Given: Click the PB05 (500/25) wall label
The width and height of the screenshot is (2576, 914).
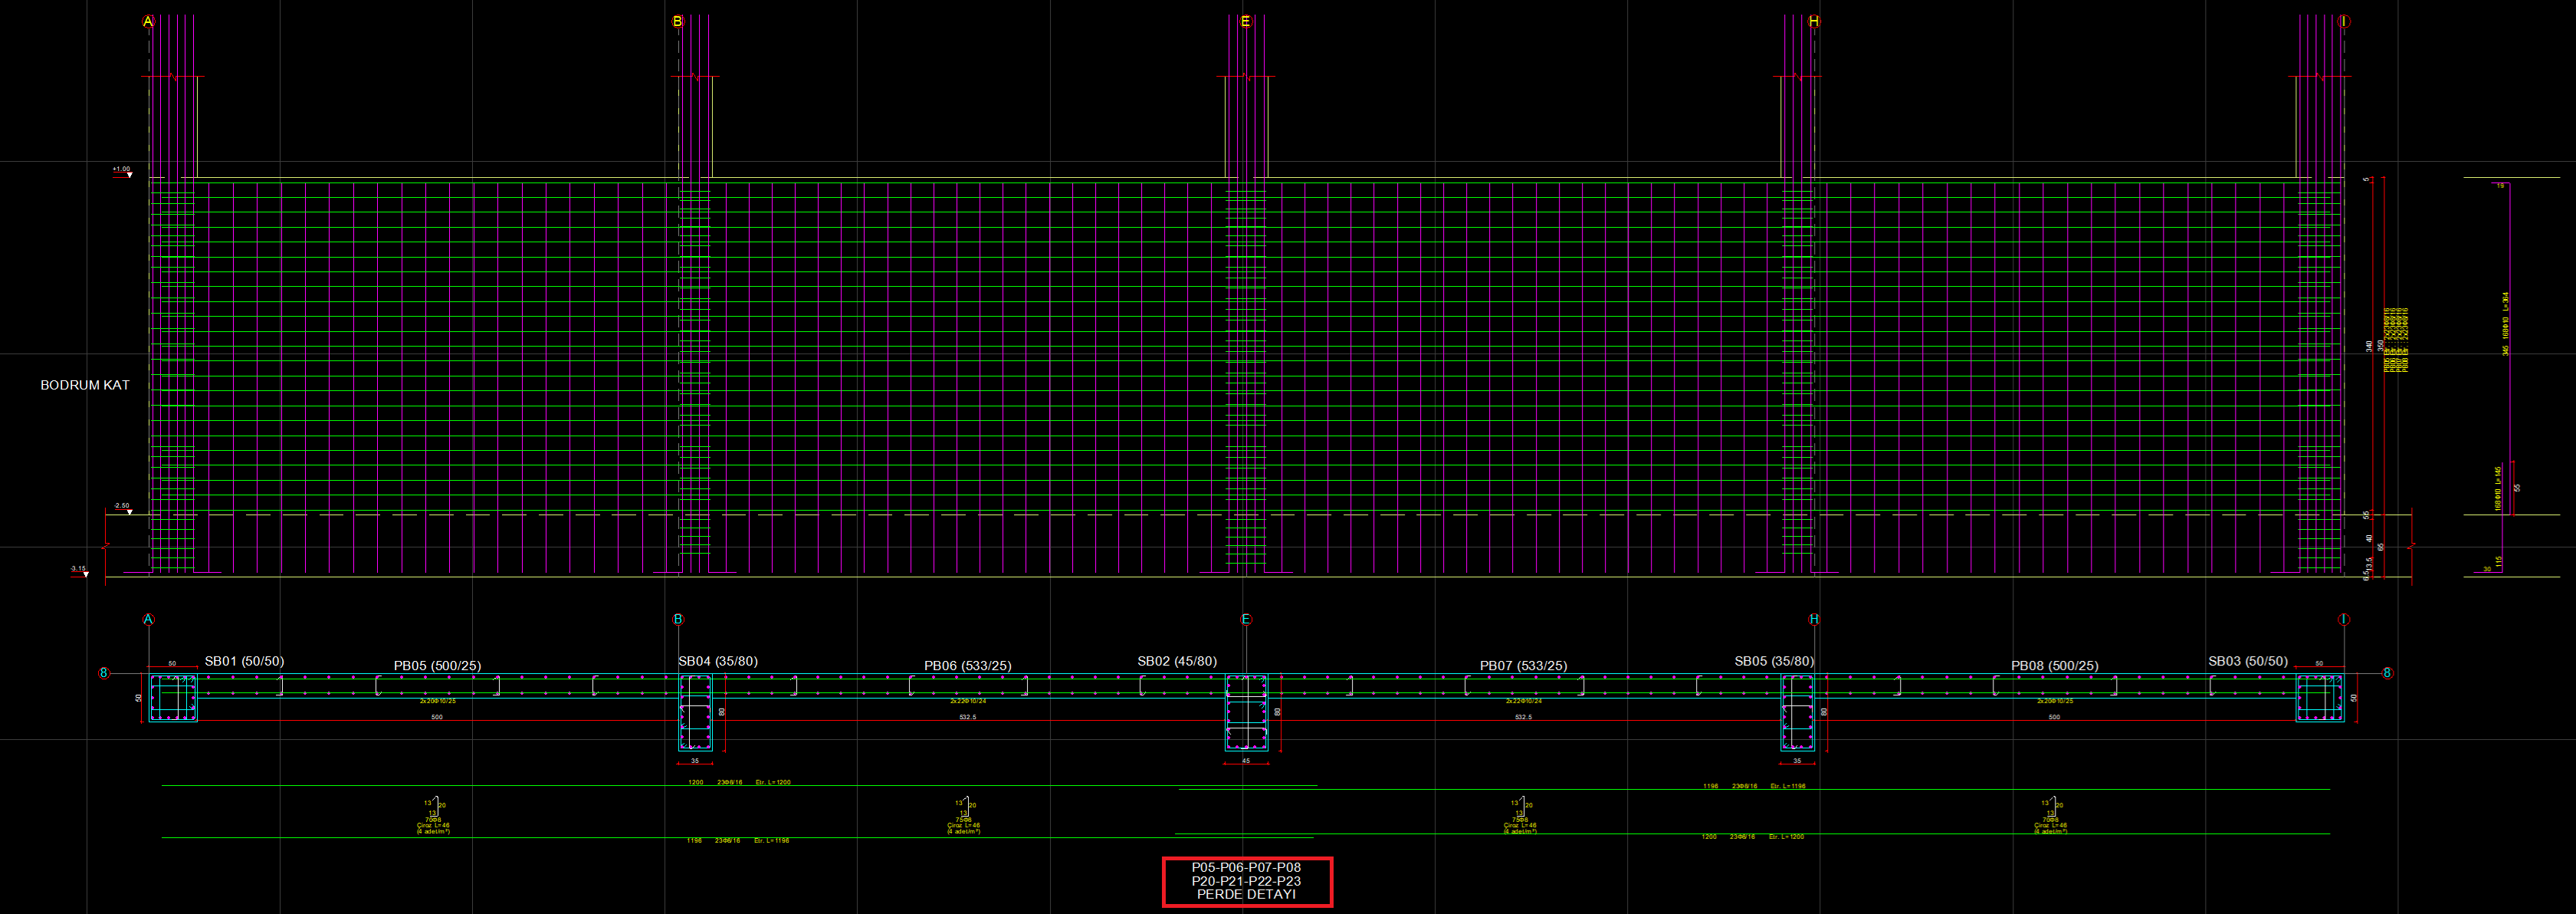Looking at the screenshot, I should 437,665.
